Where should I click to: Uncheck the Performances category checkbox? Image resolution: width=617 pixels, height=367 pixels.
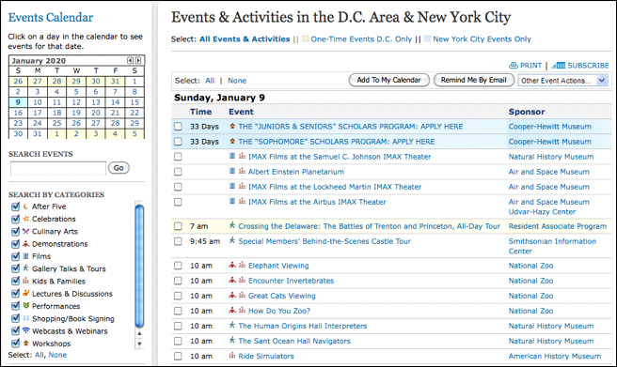(x=16, y=306)
